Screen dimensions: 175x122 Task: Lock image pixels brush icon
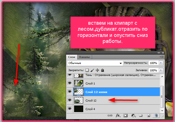pyautogui.click(x=92, y=70)
